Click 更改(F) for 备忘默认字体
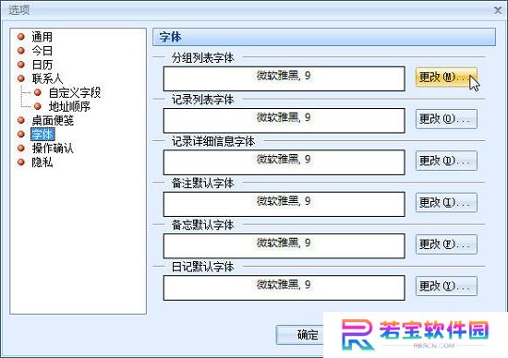 click(x=446, y=245)
